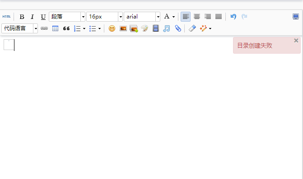Toggle underline formatting
This screenshot has width=303, height=179.
pyautogui.click(x=43, y=17)
